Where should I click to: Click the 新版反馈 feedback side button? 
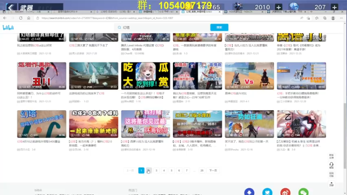[x=331, y=156]
